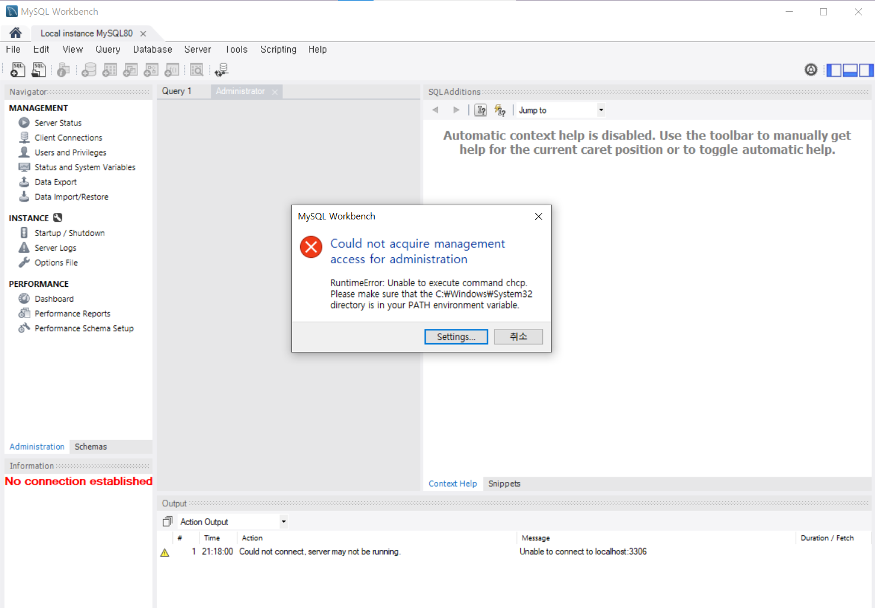The height and width of the screenshot is (608, 875).
Task: Open Client Connections in Navigator
Action: click(68, 138)
